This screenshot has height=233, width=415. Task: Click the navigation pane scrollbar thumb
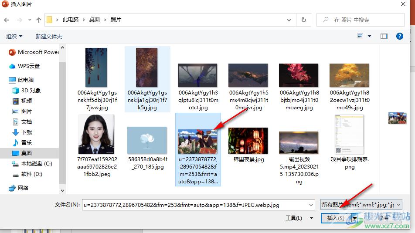62,123
